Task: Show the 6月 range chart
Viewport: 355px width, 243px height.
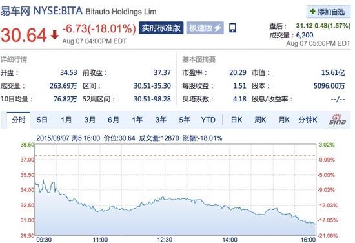Action: click(x=113, y=120)
